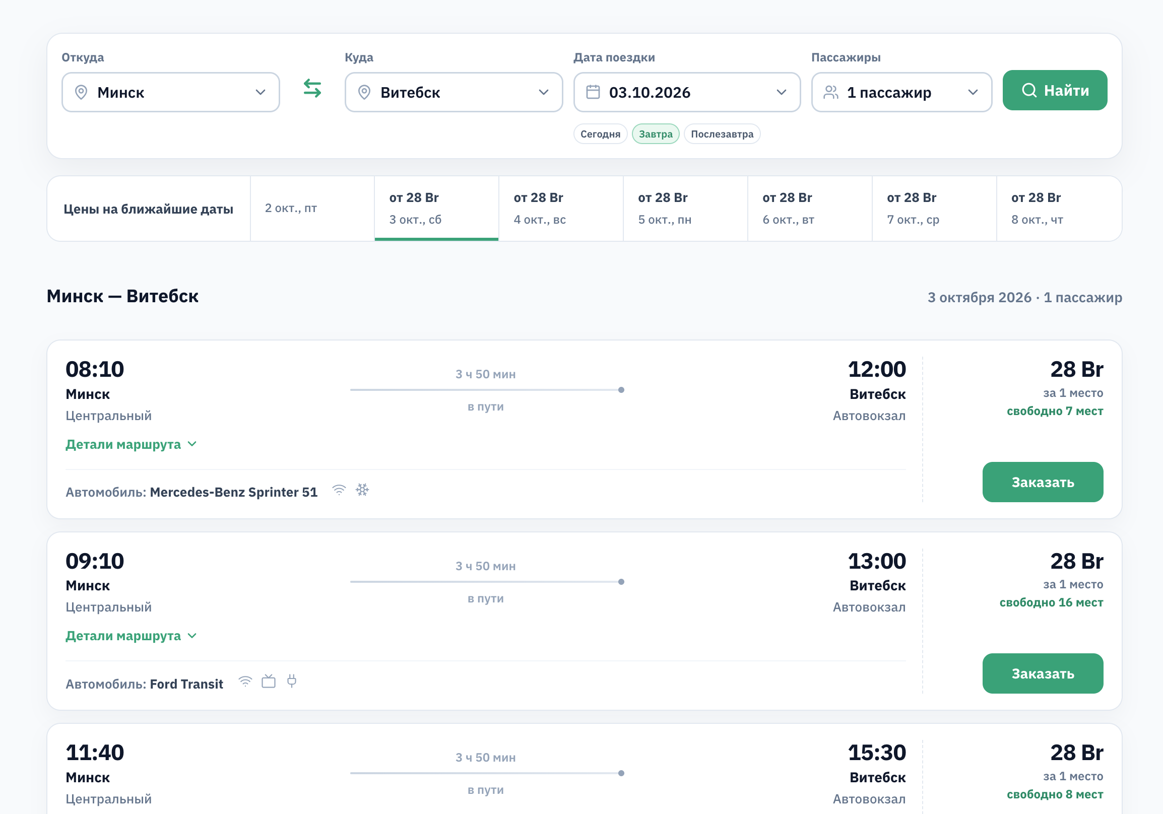
Task: Click the Найти search button
Action: (1055, 90)
